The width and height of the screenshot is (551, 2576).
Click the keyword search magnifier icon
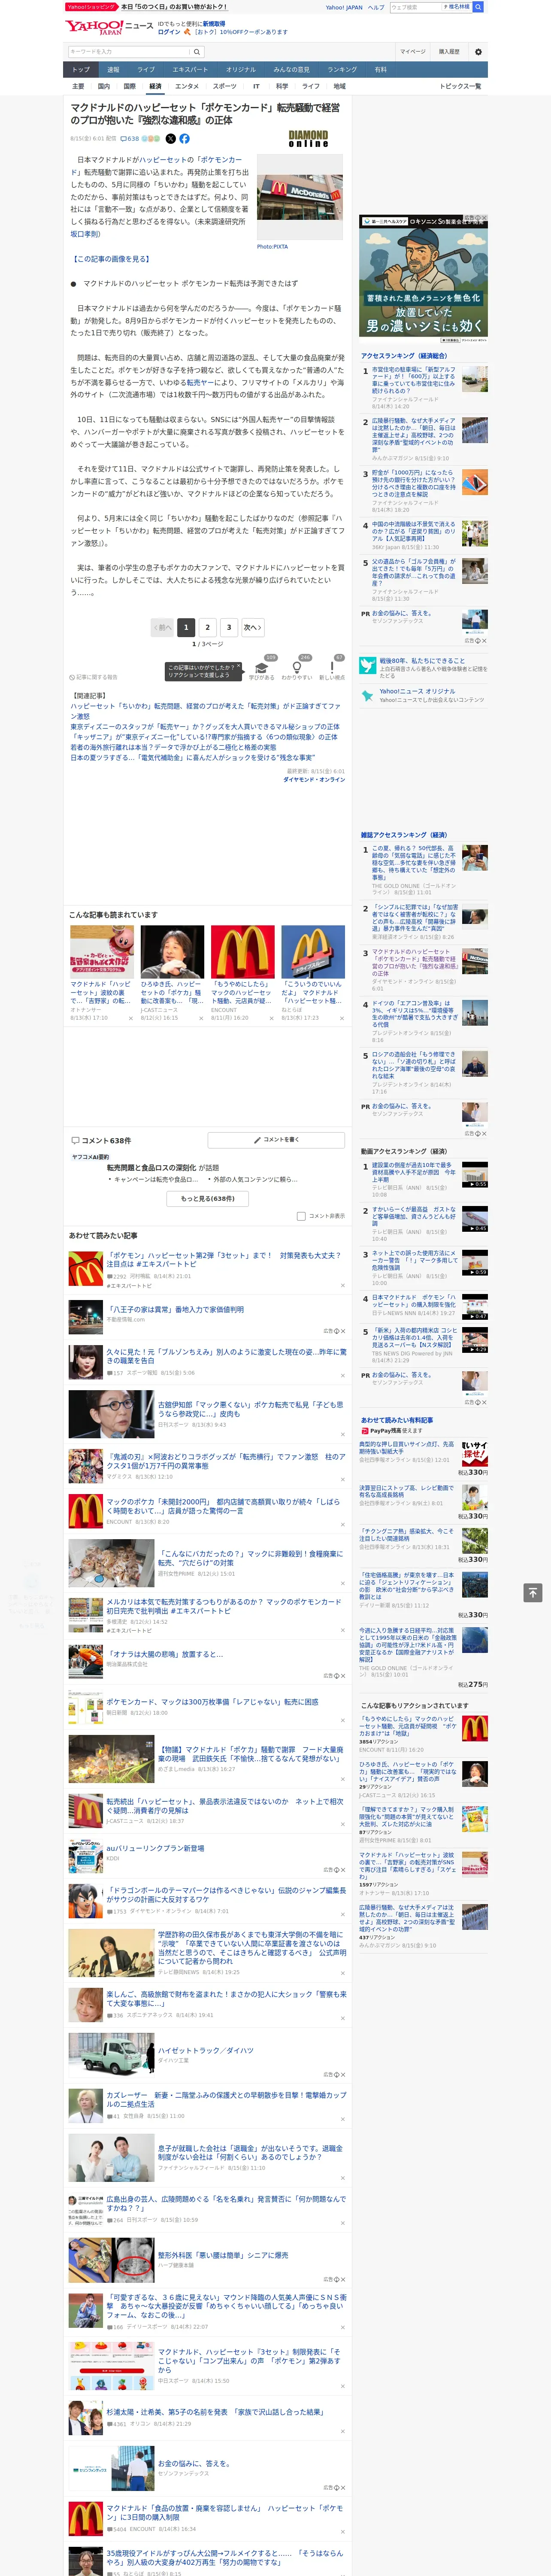pos(198,51)
